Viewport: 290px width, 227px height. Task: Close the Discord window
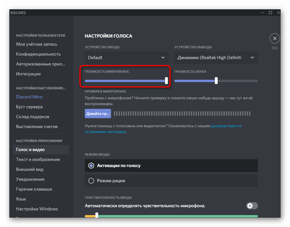pyautogui.click(x=278, y=13)
